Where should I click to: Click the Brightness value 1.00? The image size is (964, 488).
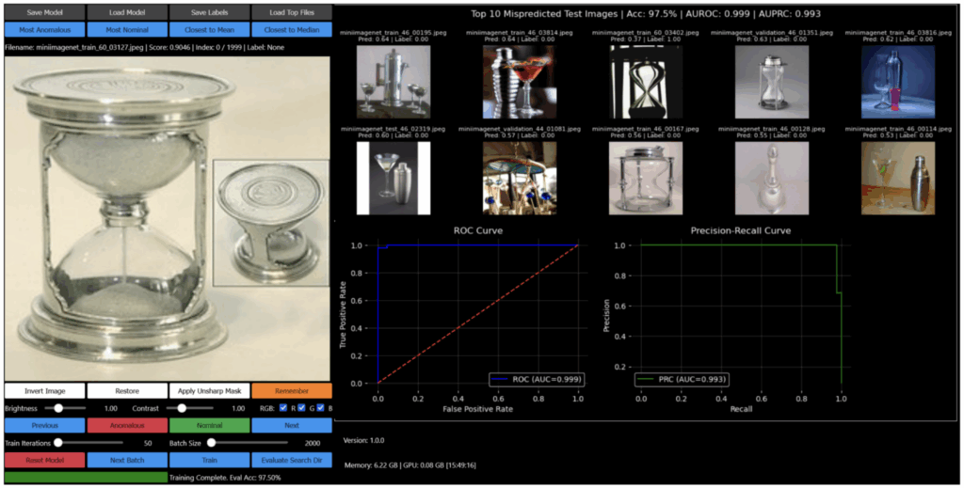[111, 408]
